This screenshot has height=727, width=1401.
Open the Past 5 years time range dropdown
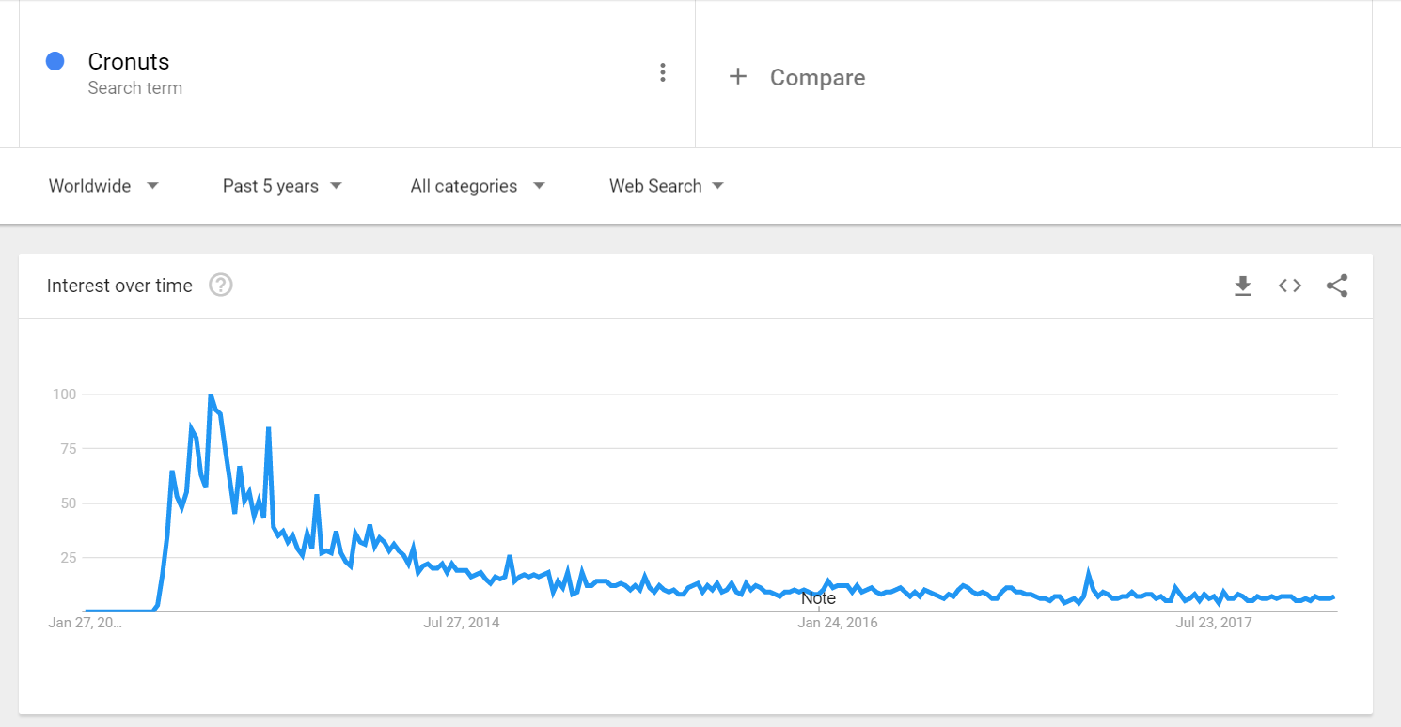282,186
